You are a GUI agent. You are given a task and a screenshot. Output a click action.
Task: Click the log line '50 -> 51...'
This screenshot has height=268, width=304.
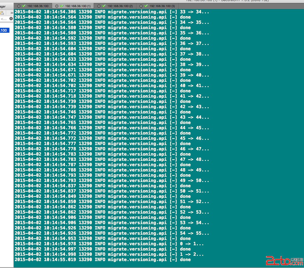(x=112, y=191)
